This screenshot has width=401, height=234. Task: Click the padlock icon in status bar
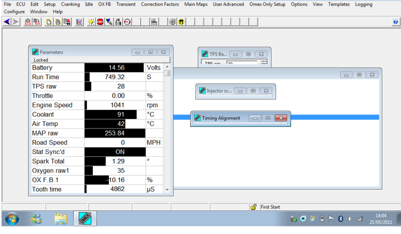[x=254, y=207]
